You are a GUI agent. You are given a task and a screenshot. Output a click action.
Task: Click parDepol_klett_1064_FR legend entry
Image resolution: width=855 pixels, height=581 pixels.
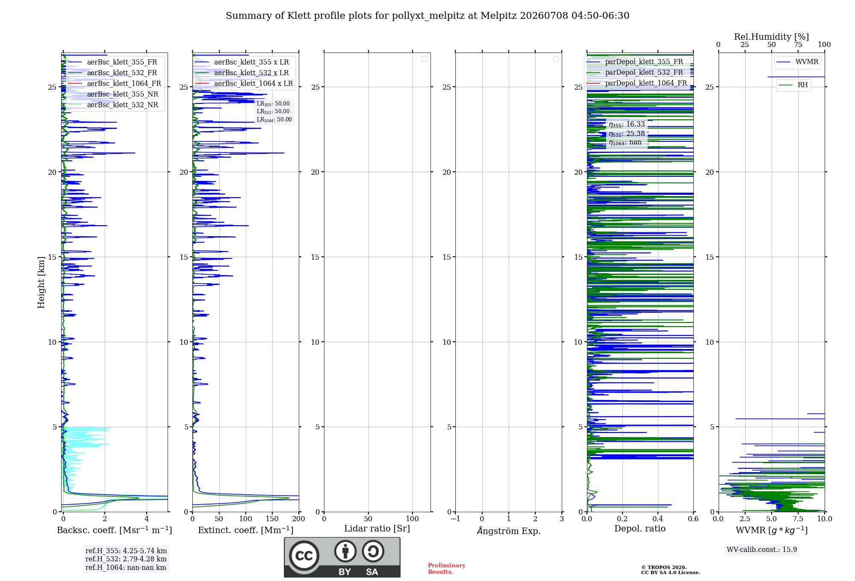pos(637,83)
